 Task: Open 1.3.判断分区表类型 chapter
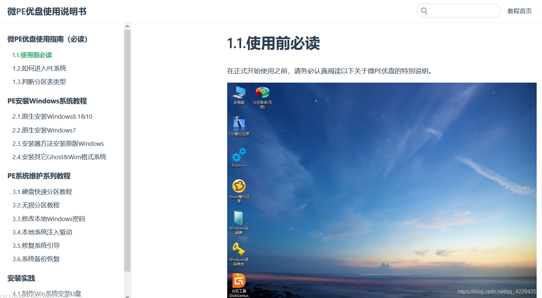39,82
